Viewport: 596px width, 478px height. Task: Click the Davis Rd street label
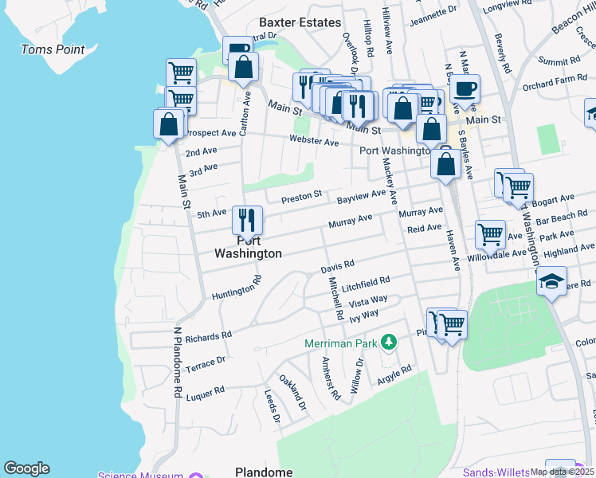pos(337,266)
